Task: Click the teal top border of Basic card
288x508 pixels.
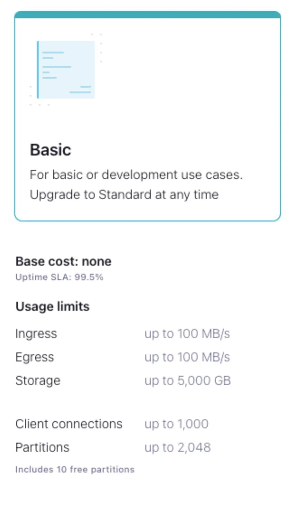Action: pyautogui.click(x=148, y=14)
